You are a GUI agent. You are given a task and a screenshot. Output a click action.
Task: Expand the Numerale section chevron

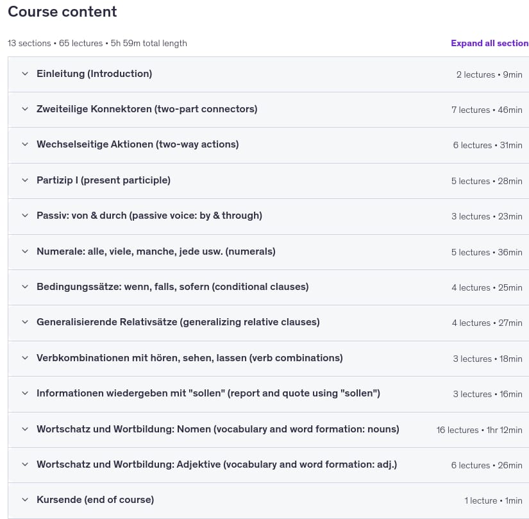click(x=25, y=251)
